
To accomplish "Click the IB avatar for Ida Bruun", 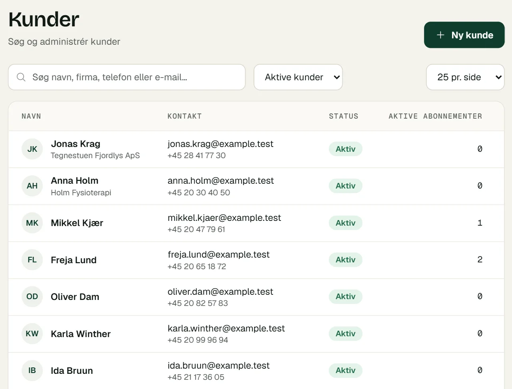I will [x=32, y=370].
